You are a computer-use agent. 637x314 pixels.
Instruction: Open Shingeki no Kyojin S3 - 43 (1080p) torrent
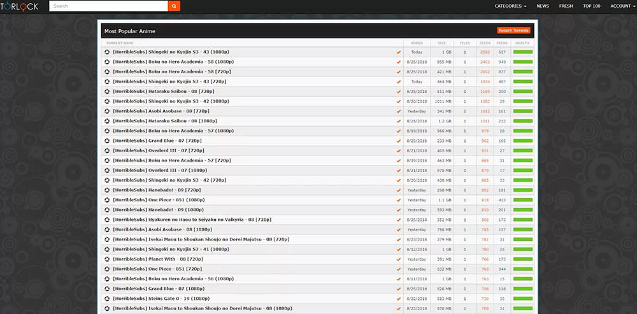click(171, 52)
